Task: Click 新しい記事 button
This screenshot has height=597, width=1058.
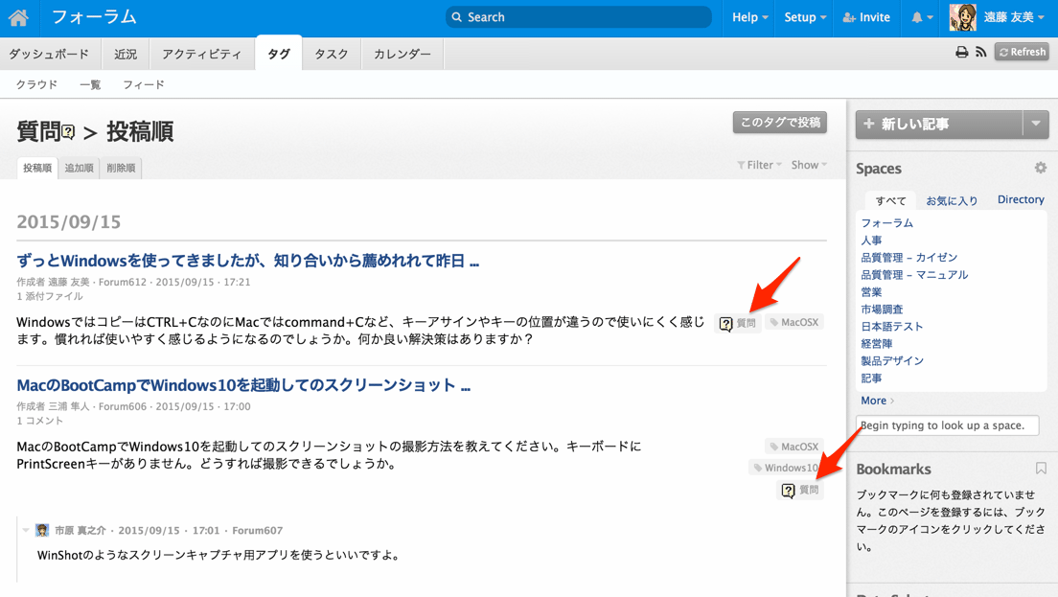Action: 939,125
